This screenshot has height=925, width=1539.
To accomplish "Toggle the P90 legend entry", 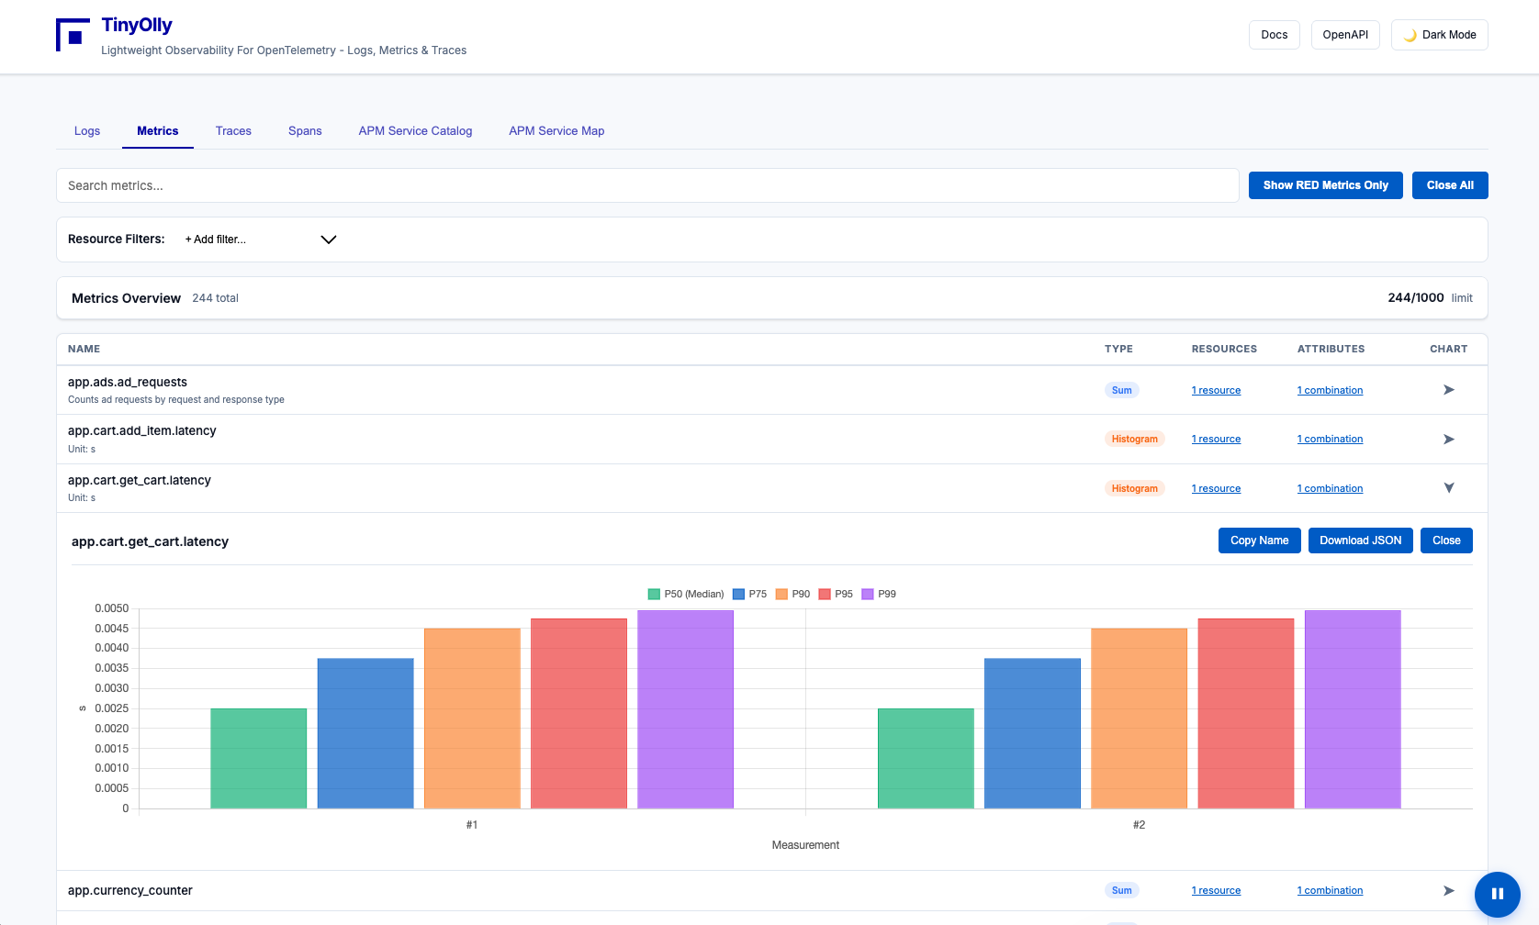I will pyautogui.click(x=792, y=594).
